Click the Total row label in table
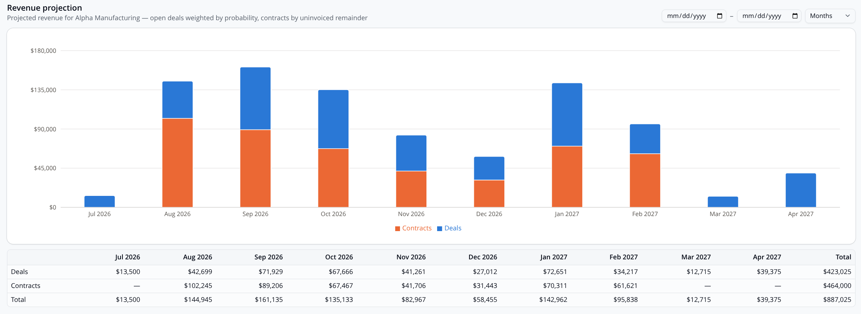 click(x=18, y=300)
